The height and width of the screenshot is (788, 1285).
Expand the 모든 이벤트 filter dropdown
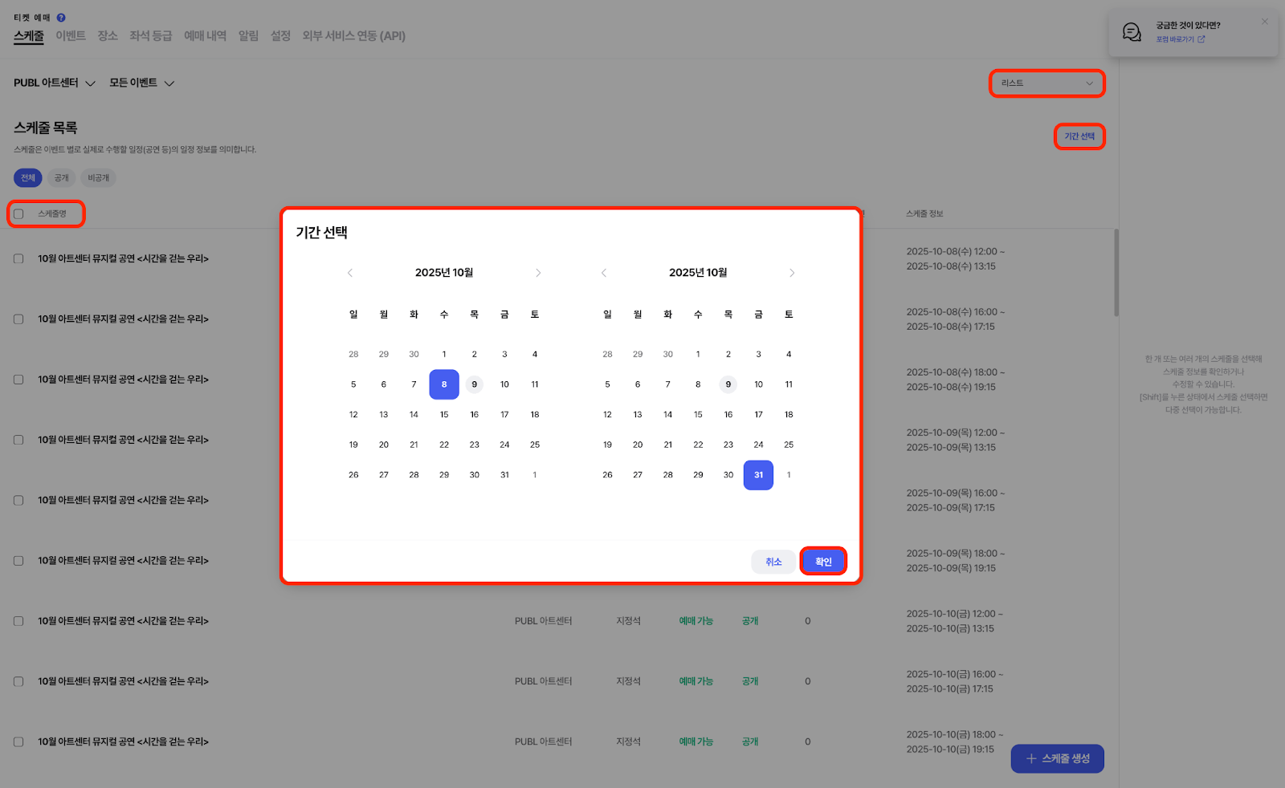tap(141, 83)
